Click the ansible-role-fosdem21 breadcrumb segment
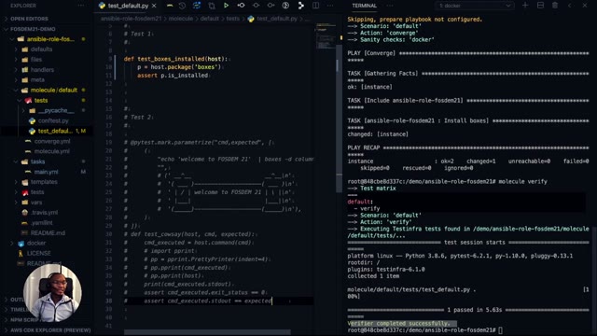This screenshot has height=336, width=597. point(131,19)
